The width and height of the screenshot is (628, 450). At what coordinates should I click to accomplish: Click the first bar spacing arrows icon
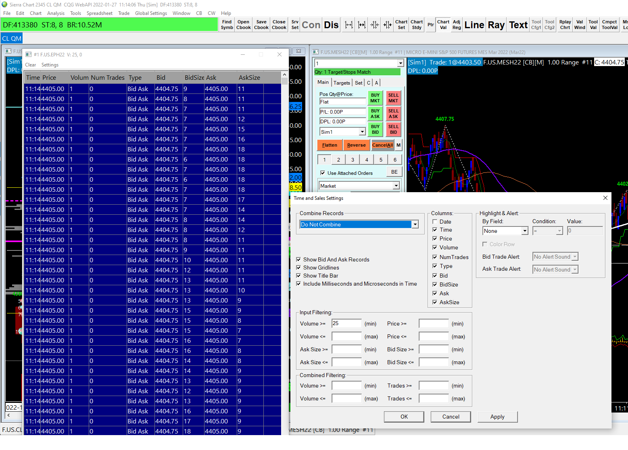(x=349, y=25)
